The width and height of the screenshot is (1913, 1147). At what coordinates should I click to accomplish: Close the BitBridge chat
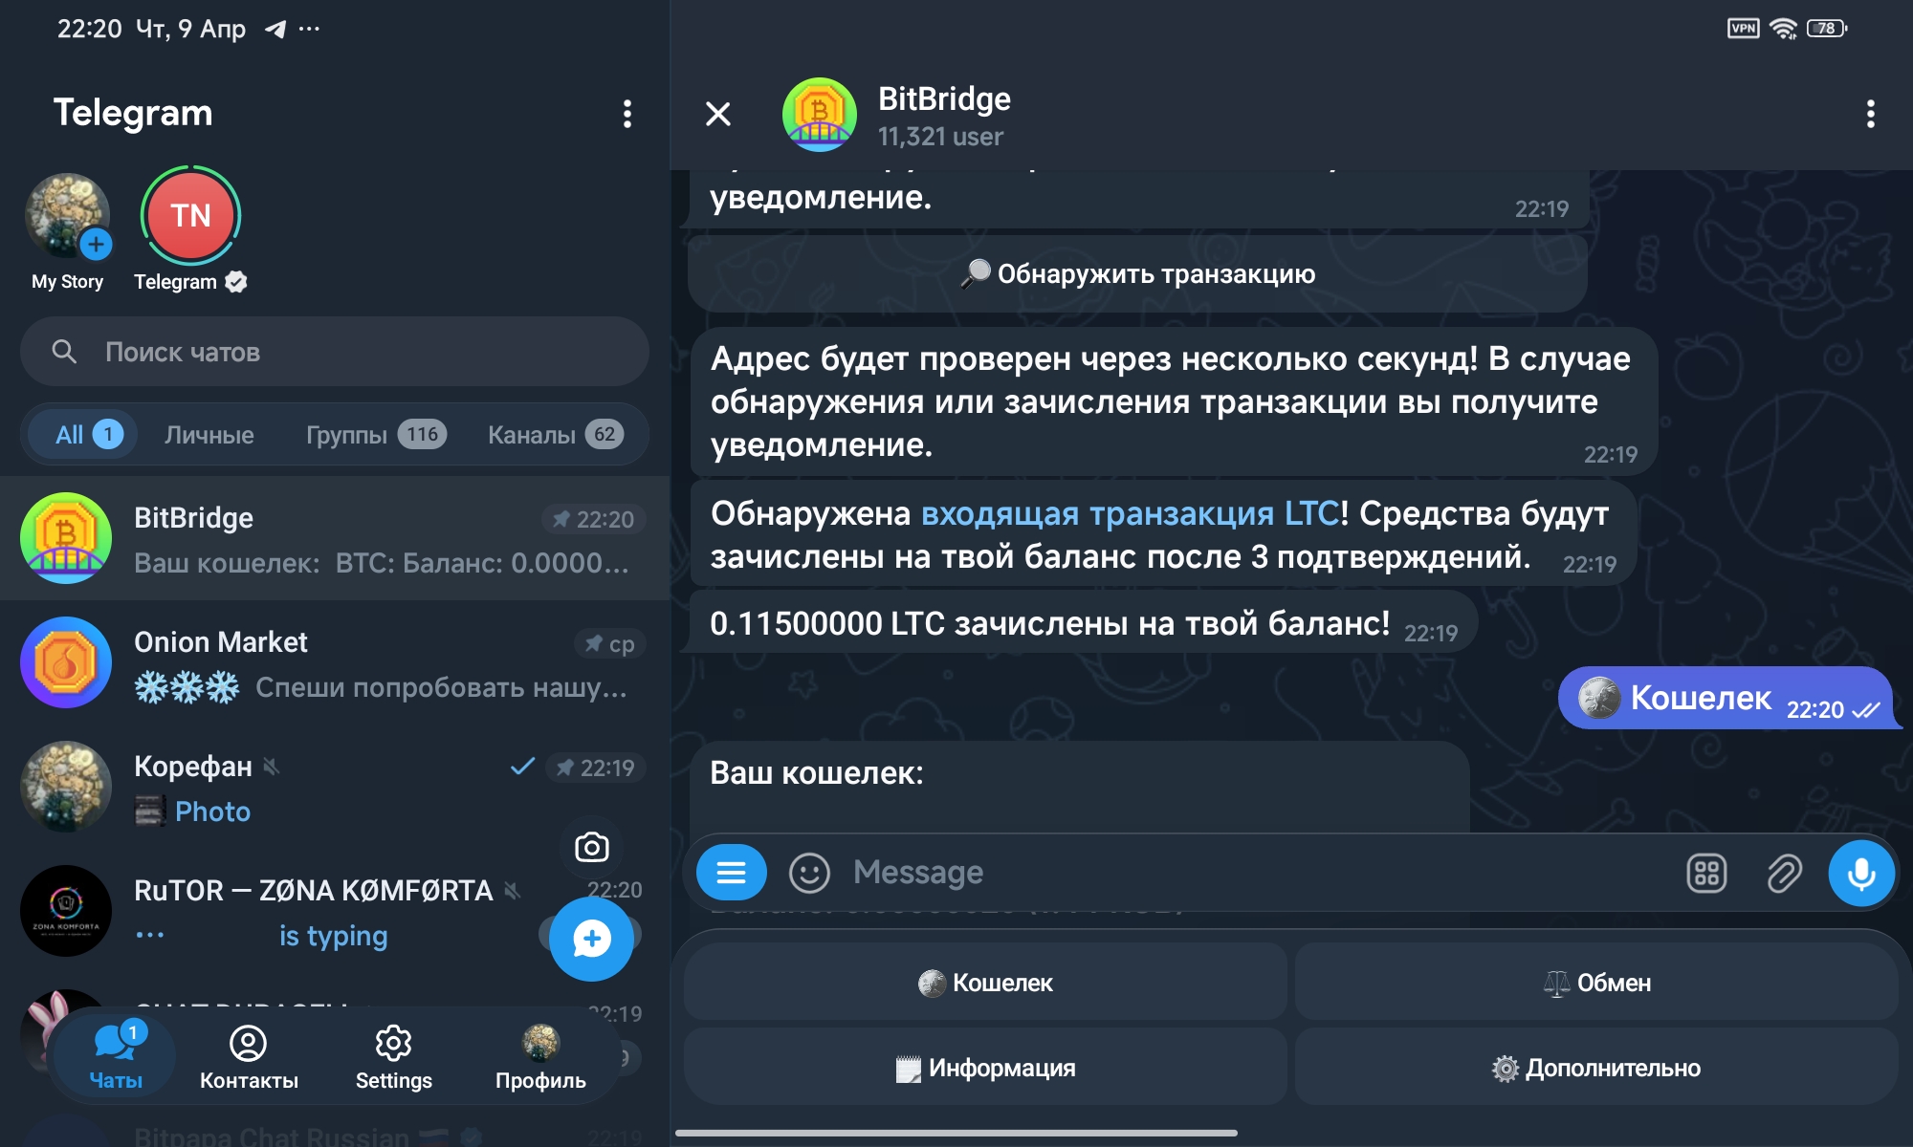click(718, 115)
